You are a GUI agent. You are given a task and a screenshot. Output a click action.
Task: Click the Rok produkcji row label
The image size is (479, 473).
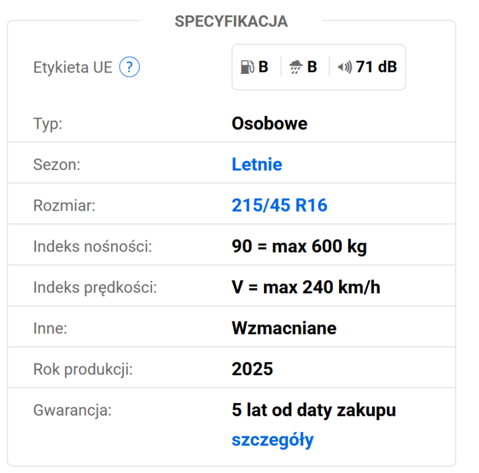(83, 370)
